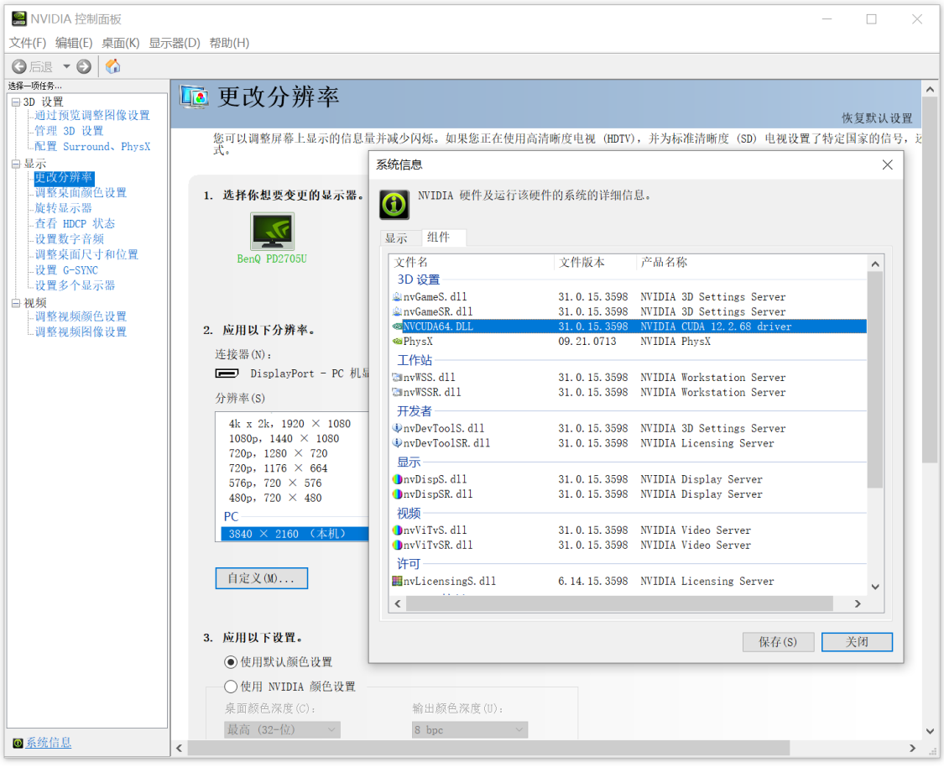Select resolution 3840 × 2160 (本机)
The image size is (944, 773).
pyautogui.click(x=295, y=534)
